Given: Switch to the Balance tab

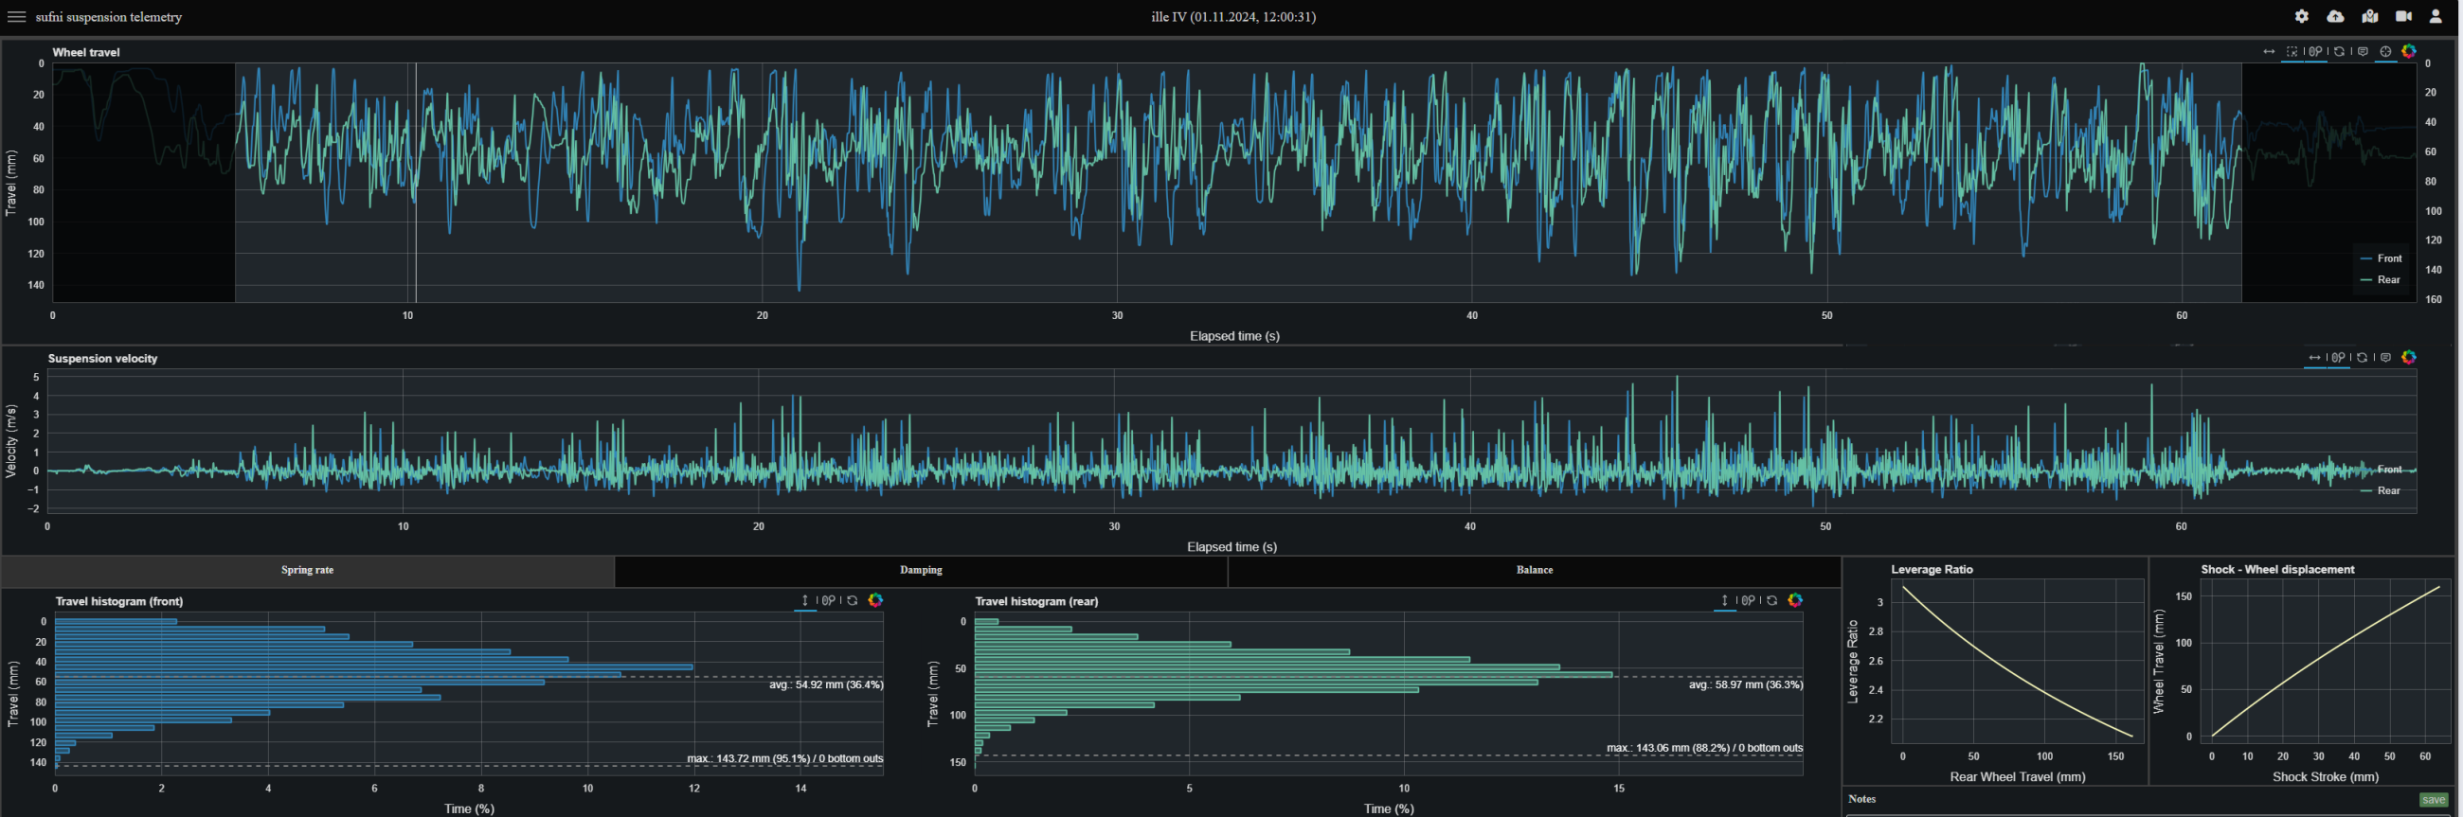Looking at the screenshot, I should click(x=1535, y=571).
